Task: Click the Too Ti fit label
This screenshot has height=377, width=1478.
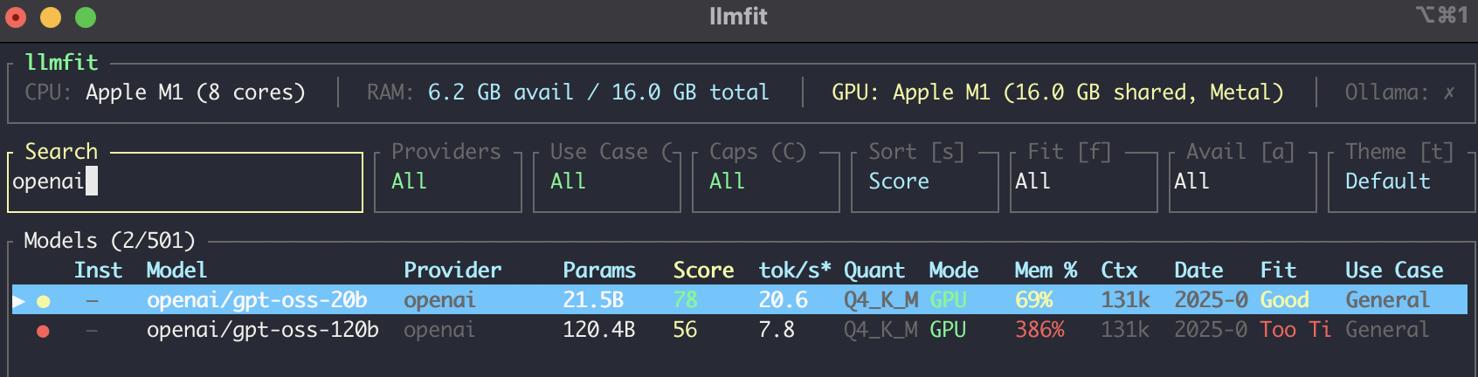Action: 1295,330
